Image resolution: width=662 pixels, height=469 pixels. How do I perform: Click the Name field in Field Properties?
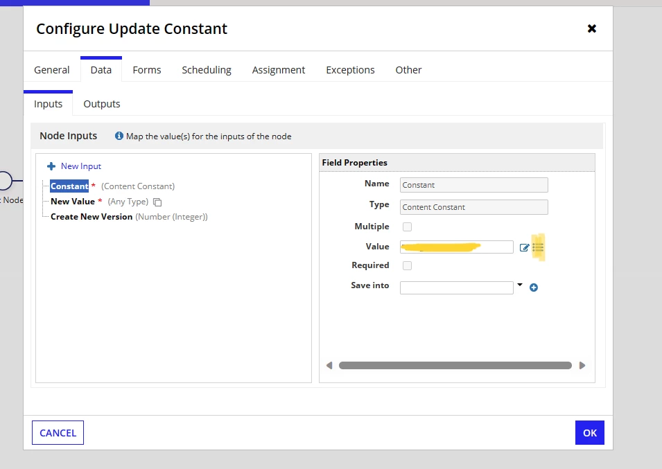473,185
